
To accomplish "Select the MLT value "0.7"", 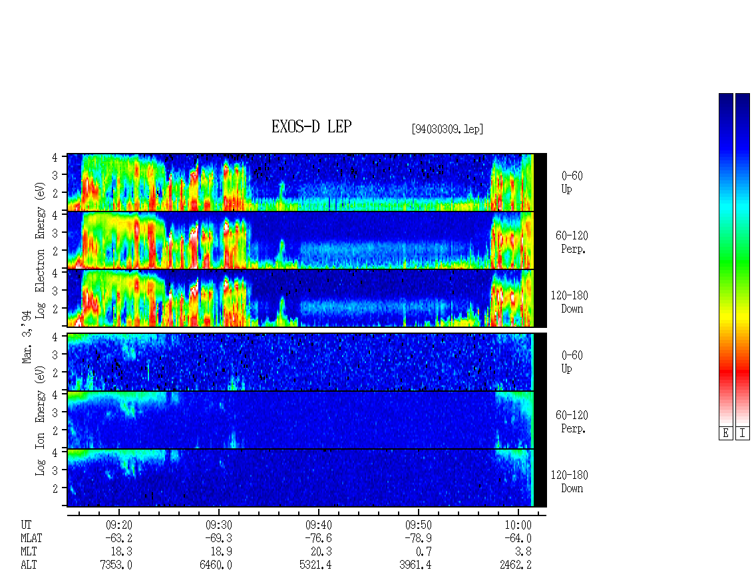I will [423, 552].
